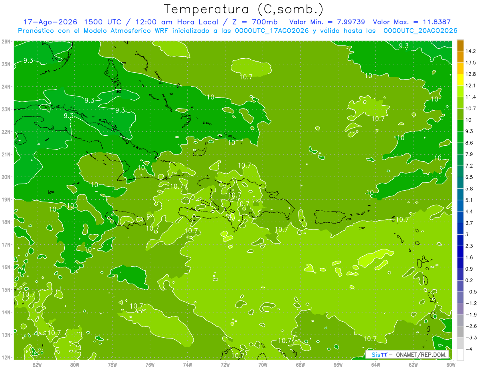This screenshot has width=479, height=370.
Task: Click the "62W" longitude axis label
Action: (414, 364)
